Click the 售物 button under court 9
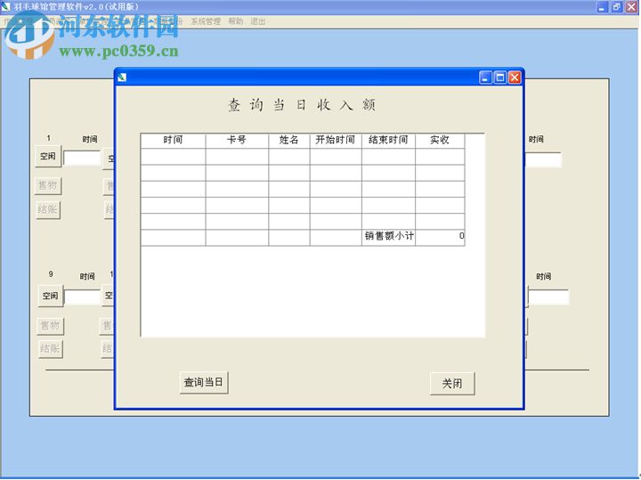641x480 pixels. tap(50, 325)
